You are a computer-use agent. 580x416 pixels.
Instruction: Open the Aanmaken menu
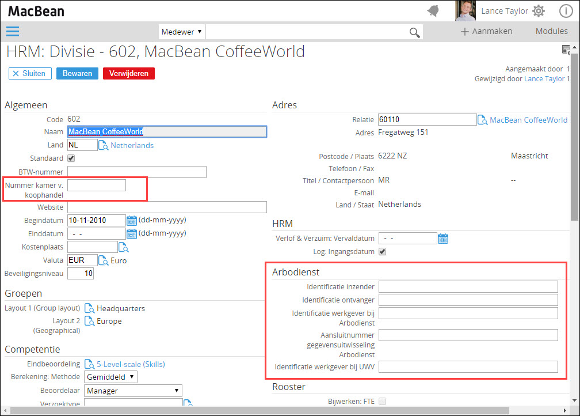pyautogui.click(x=486, y=32)
